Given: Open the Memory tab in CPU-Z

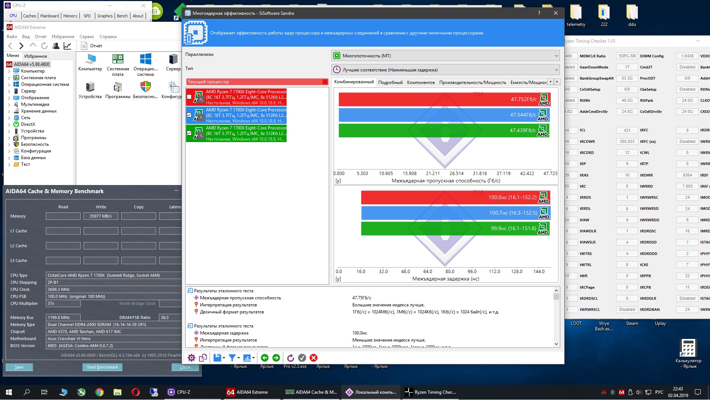Looking at the screenshot, I should pyautogui.click(x=70, y=16).
